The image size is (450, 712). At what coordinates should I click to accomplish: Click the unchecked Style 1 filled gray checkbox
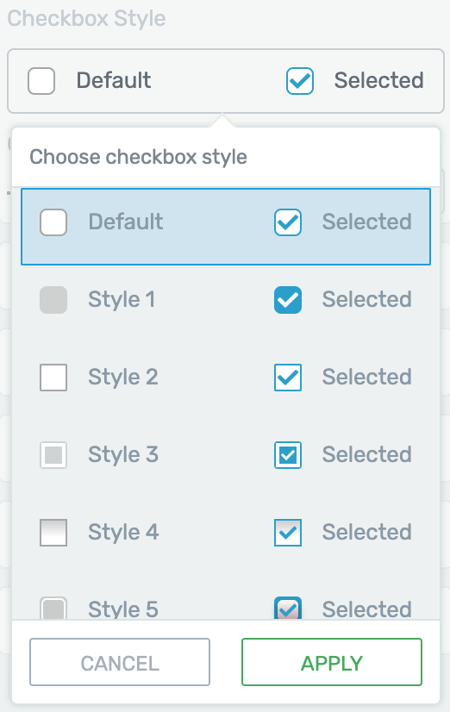(x=53, y=300)
